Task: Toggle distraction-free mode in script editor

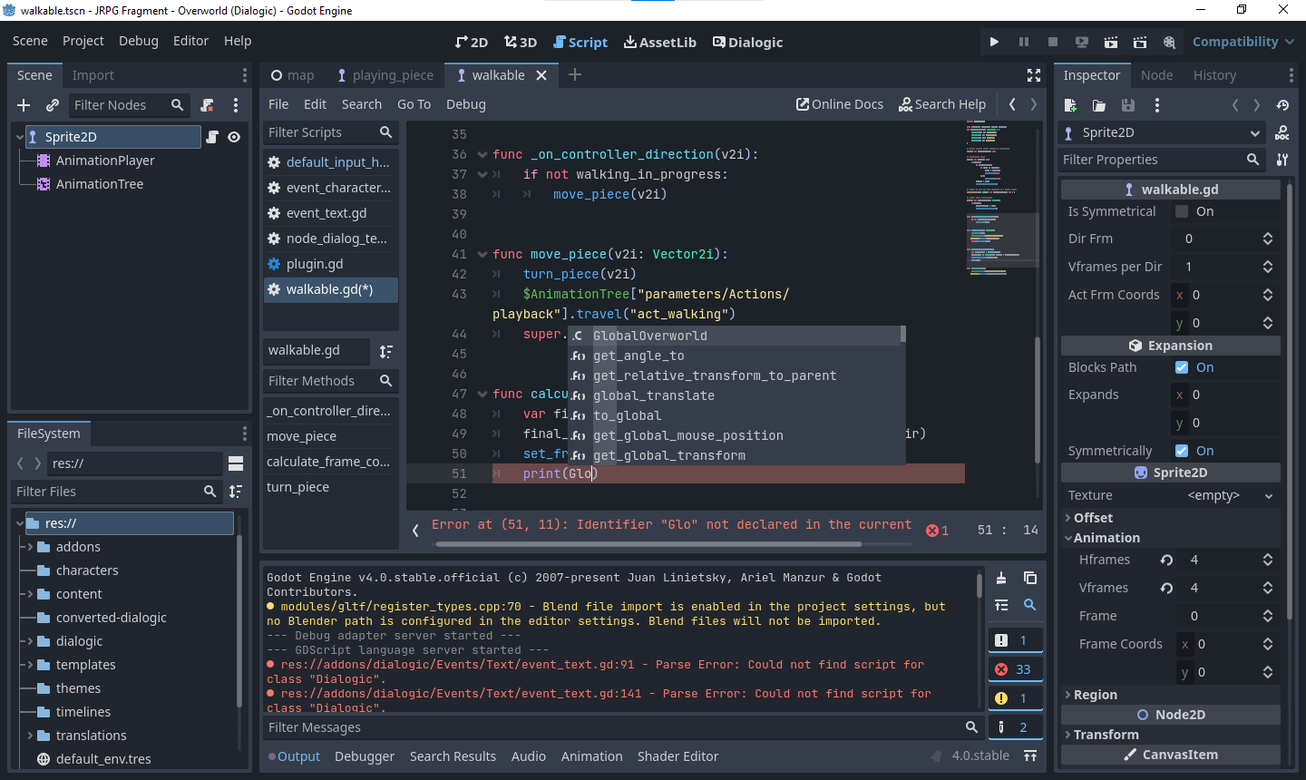Action: point(1033,75)
